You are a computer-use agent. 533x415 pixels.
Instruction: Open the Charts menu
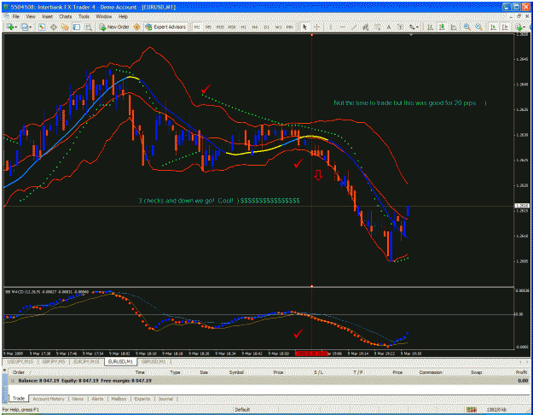tap(66, 16)
